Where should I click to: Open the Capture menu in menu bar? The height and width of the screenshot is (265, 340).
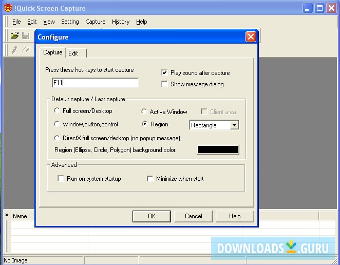(x=96, y=22)
